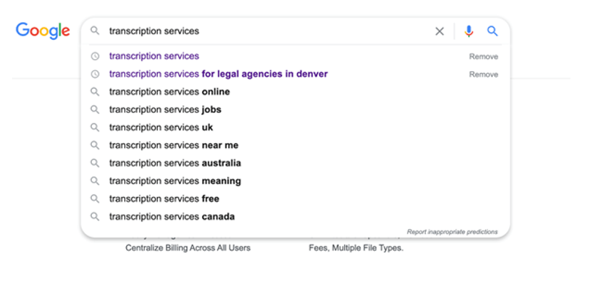Open 'Report inappropriate predictions' link
This screenshot has height=283, width=589.
click(452, 232)
